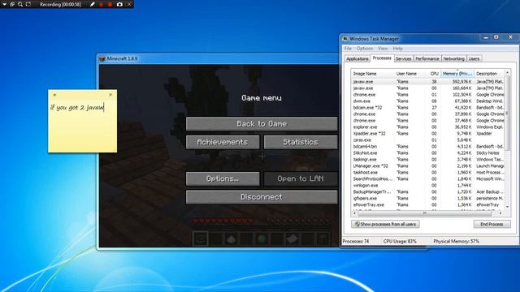Select the taskmgr.exe process row
This screenshot has height=292, width=520.
428,159
